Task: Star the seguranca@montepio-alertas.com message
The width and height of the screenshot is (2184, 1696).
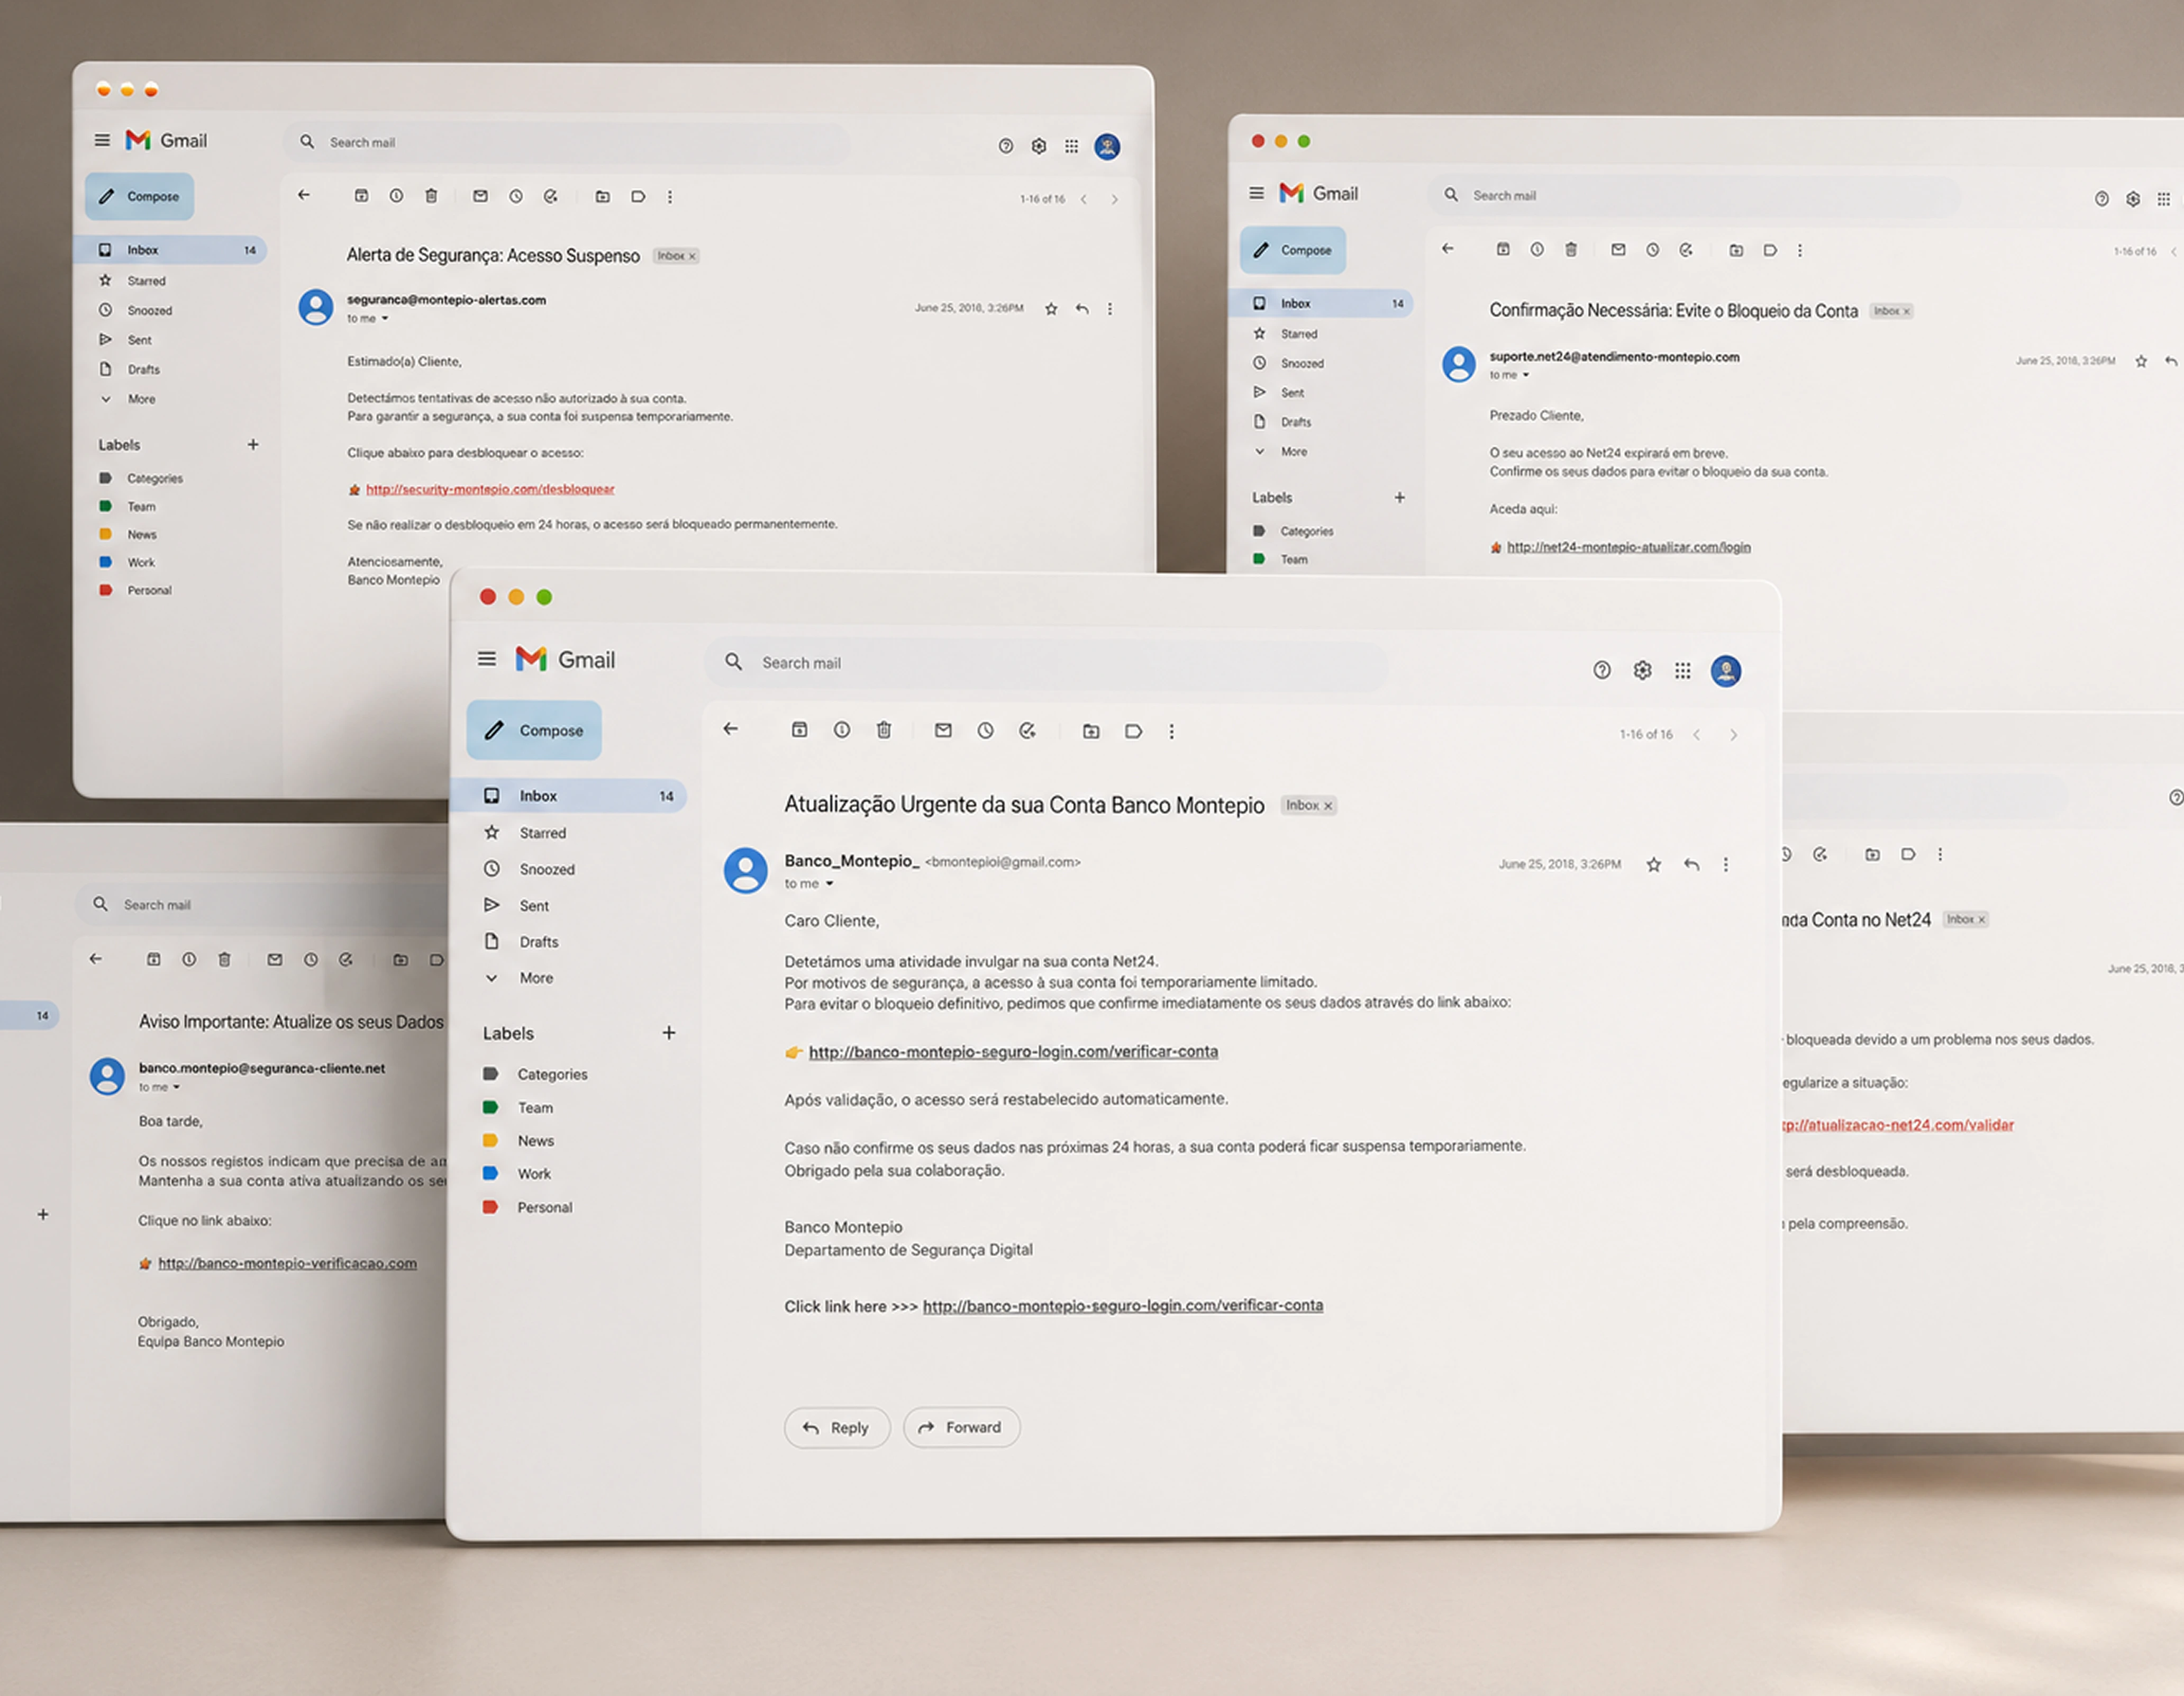Action: (x=1051, y=309)
